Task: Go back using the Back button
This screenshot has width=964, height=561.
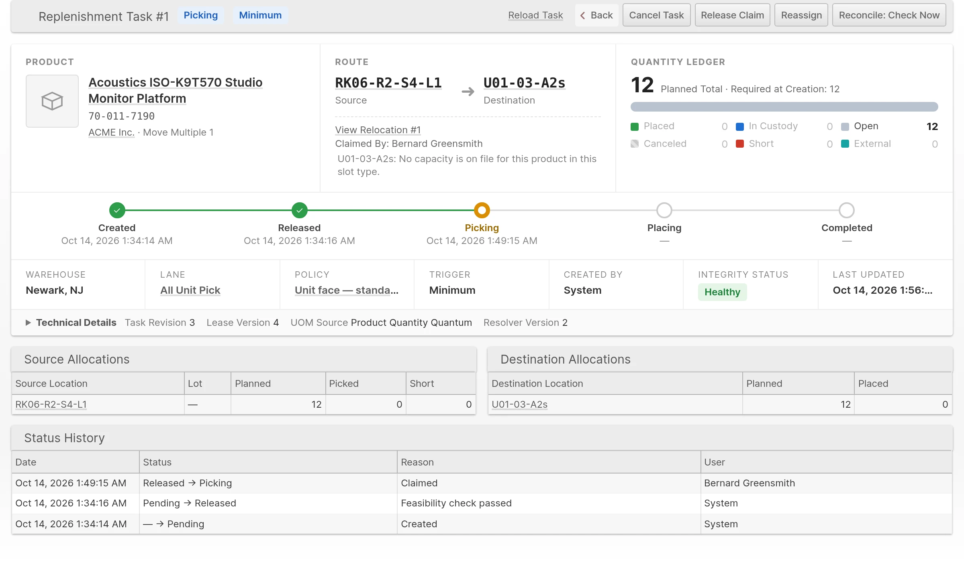Action: 596,15
